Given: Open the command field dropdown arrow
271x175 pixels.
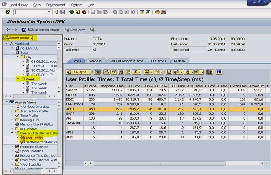Looking at the screenshot, I should tap(49, 12).
